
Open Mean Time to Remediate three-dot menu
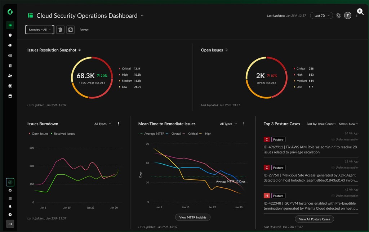click(244, 124)
